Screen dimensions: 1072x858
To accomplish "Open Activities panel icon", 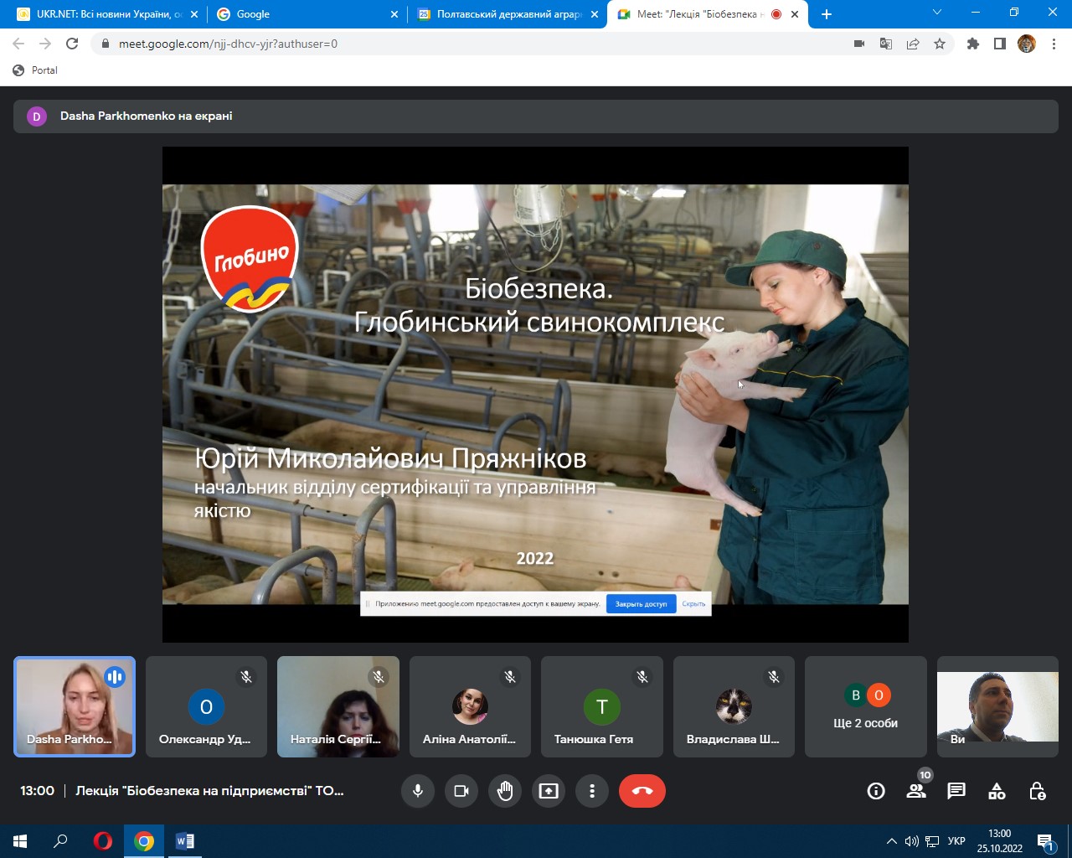I will [997, 791].
